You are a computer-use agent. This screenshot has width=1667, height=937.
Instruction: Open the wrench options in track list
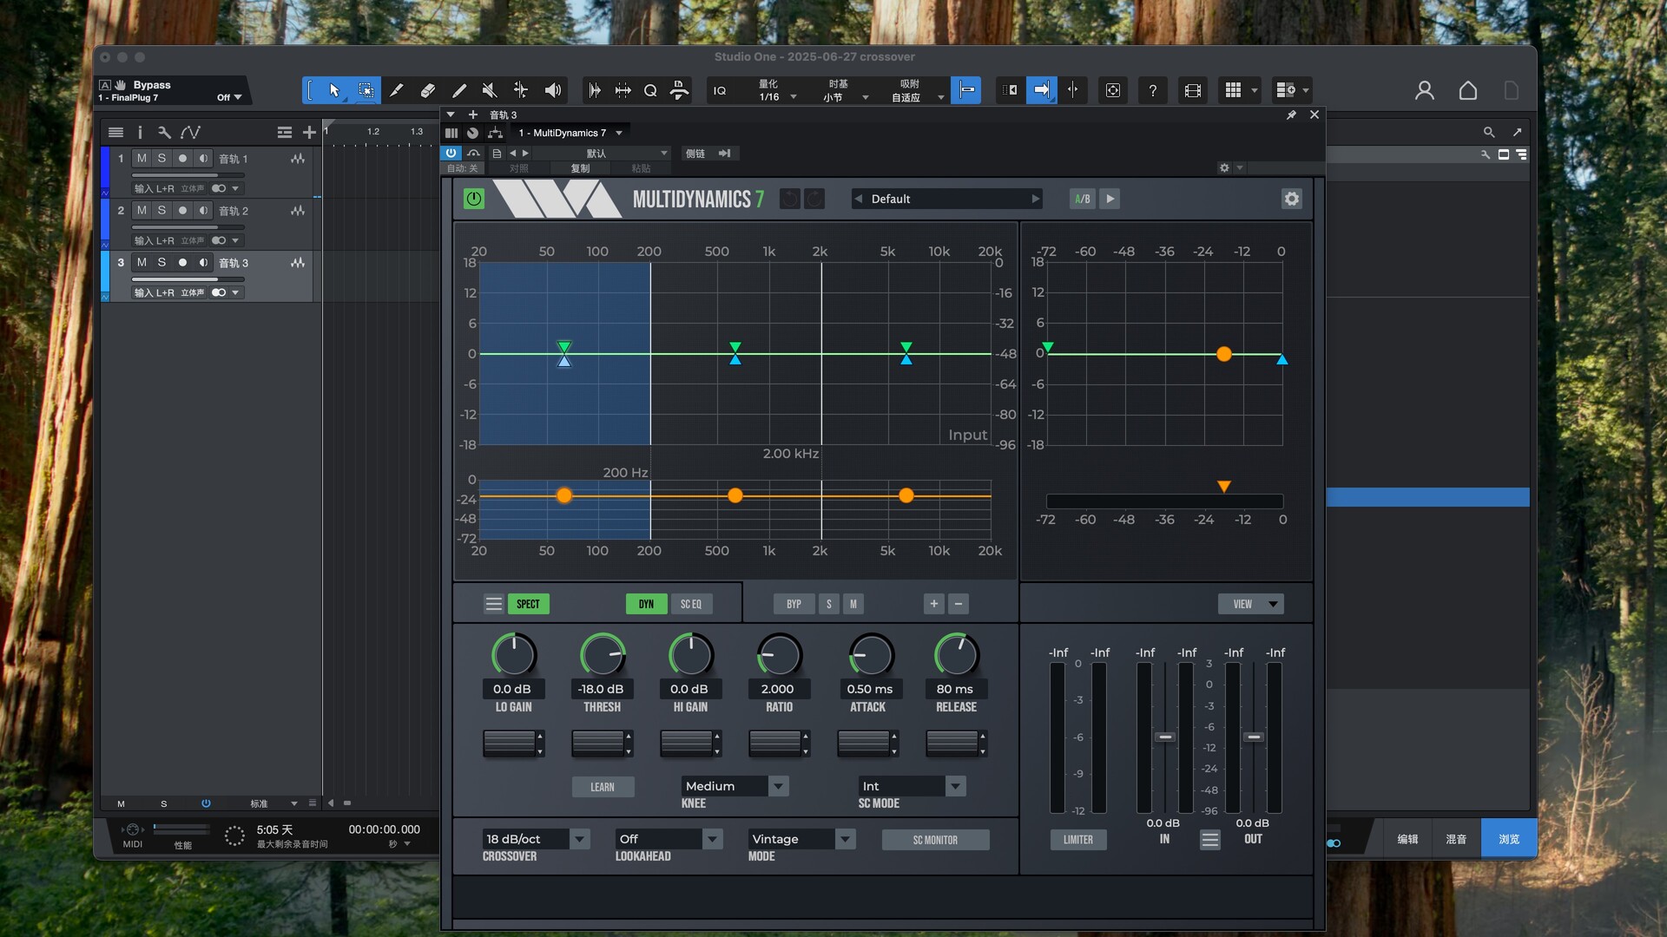point(164,132)
